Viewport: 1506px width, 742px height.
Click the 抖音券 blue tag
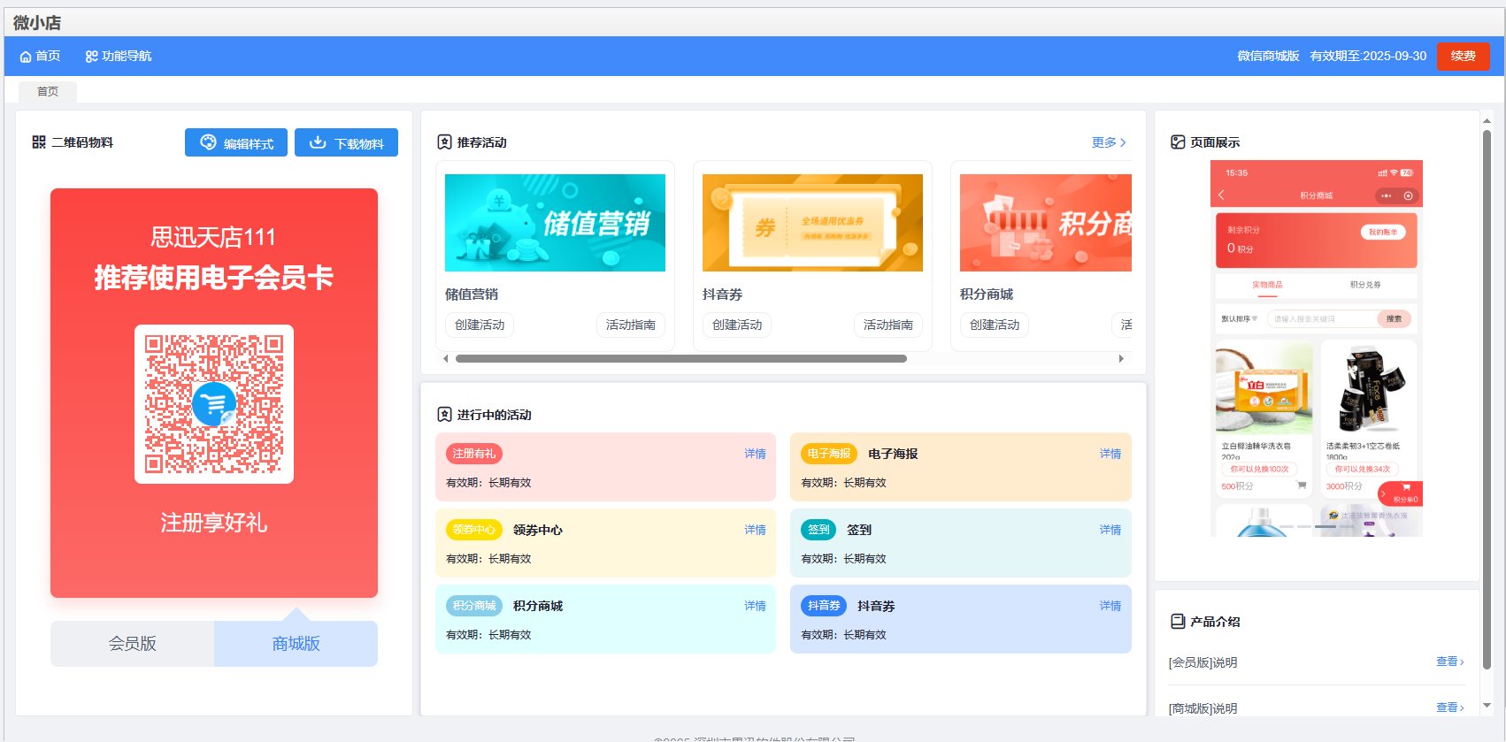tap(824, 606)
